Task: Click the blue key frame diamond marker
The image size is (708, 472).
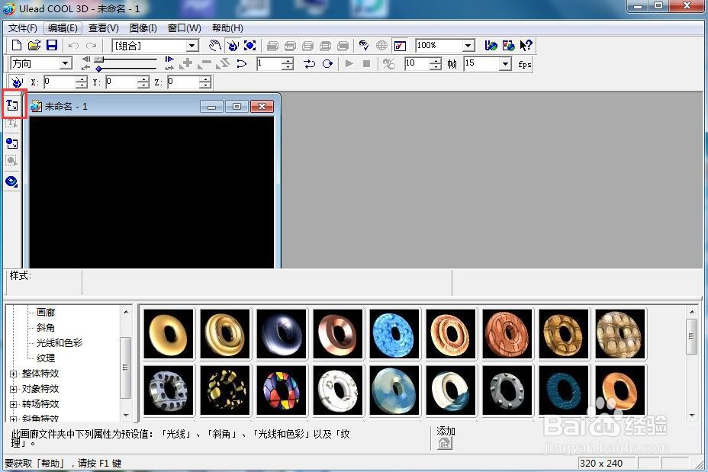Action: [98, 69]
